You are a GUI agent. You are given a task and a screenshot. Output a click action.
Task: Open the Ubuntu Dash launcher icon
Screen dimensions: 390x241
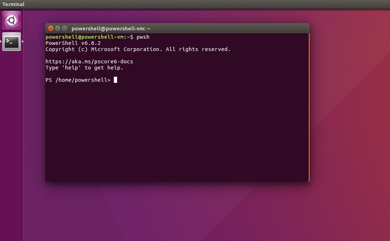pyautogui.click(x=11, y=20)
